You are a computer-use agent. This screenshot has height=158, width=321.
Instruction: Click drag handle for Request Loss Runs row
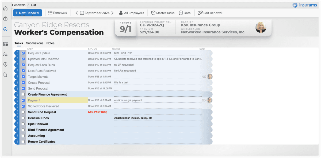[17, 65]
